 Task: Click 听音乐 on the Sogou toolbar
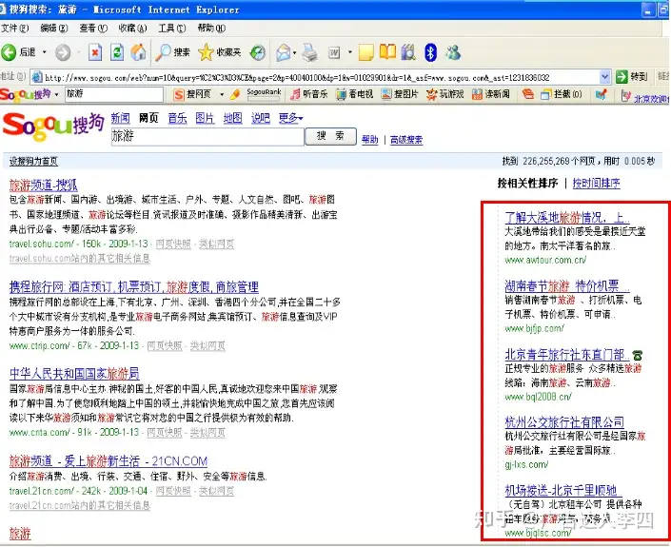[308, 94]
